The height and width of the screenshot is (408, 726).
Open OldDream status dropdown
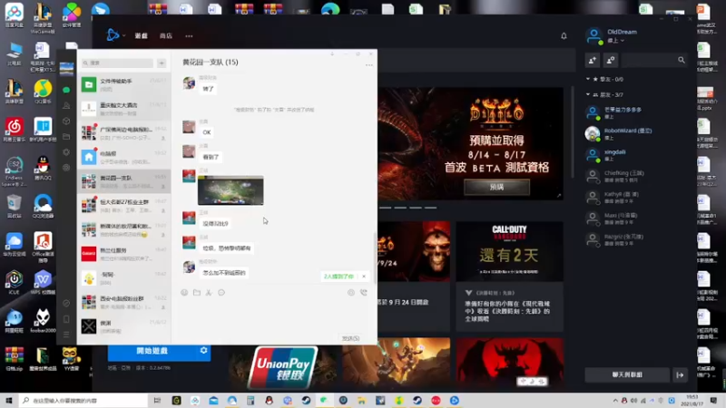coord(616,41)
